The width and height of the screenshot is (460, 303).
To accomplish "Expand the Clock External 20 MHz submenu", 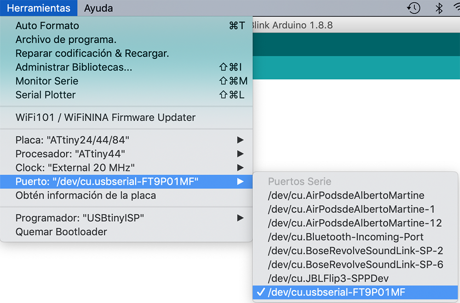I will (75, 167).
